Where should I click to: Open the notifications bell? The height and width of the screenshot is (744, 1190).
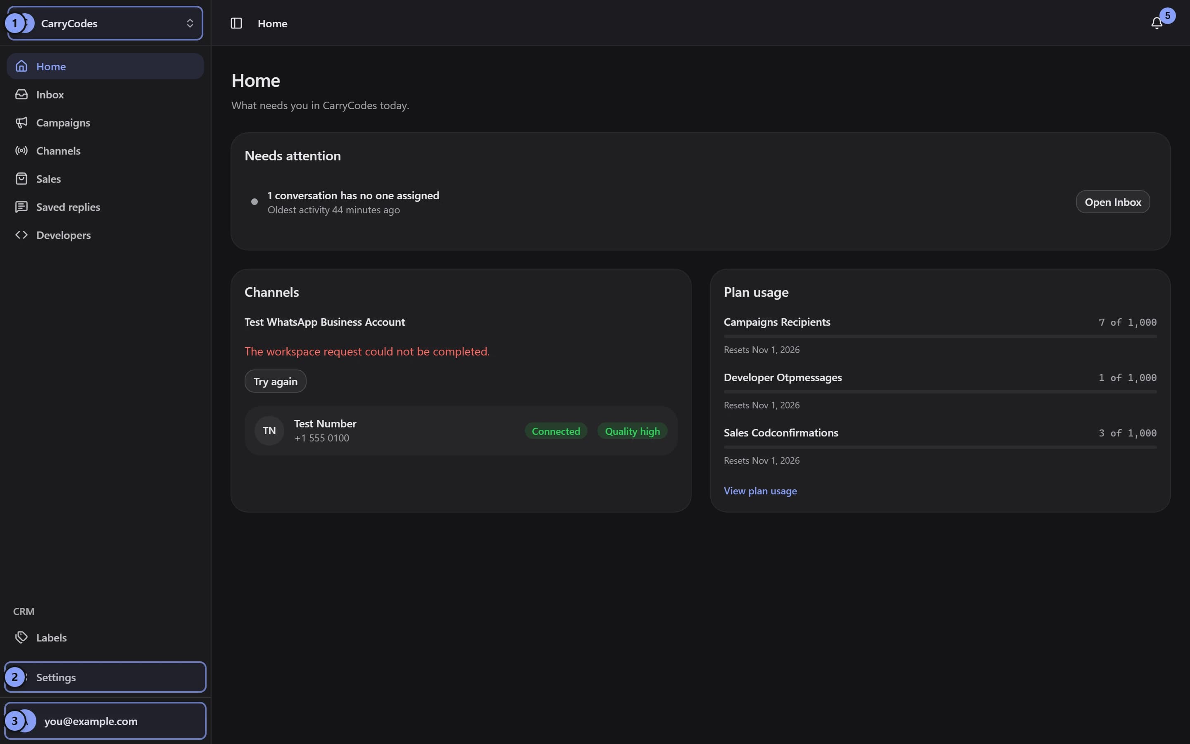point(1157,23)
